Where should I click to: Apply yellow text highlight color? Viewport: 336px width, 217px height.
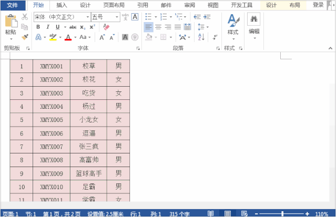[53, 37]
